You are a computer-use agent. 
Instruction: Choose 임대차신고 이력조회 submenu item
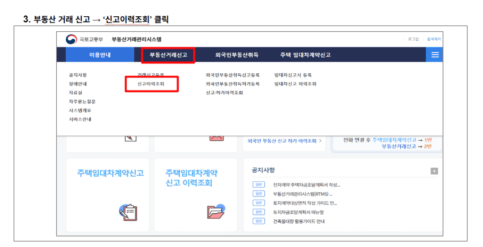pyautogui.click(x=295, y=84)
